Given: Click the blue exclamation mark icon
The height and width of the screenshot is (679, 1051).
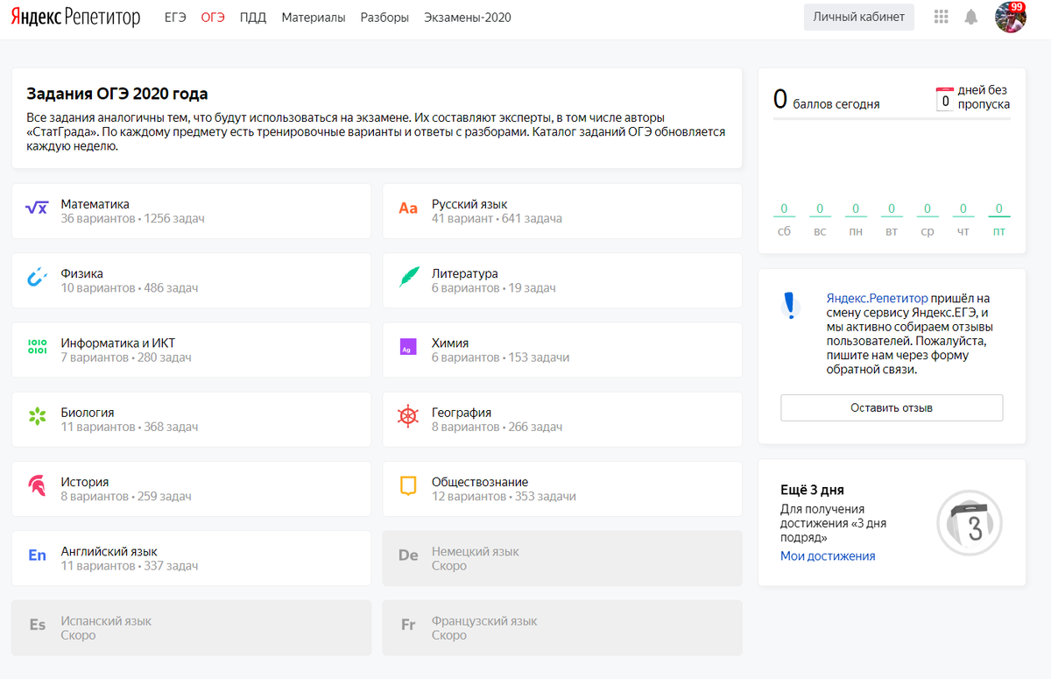Looking at the screenshot, I should 791,306.
